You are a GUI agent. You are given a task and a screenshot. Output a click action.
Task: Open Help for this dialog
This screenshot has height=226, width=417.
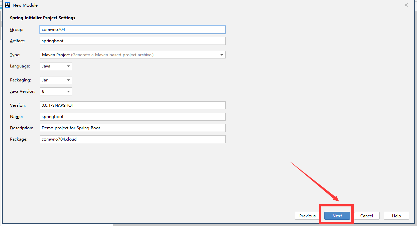coord(396,216)
